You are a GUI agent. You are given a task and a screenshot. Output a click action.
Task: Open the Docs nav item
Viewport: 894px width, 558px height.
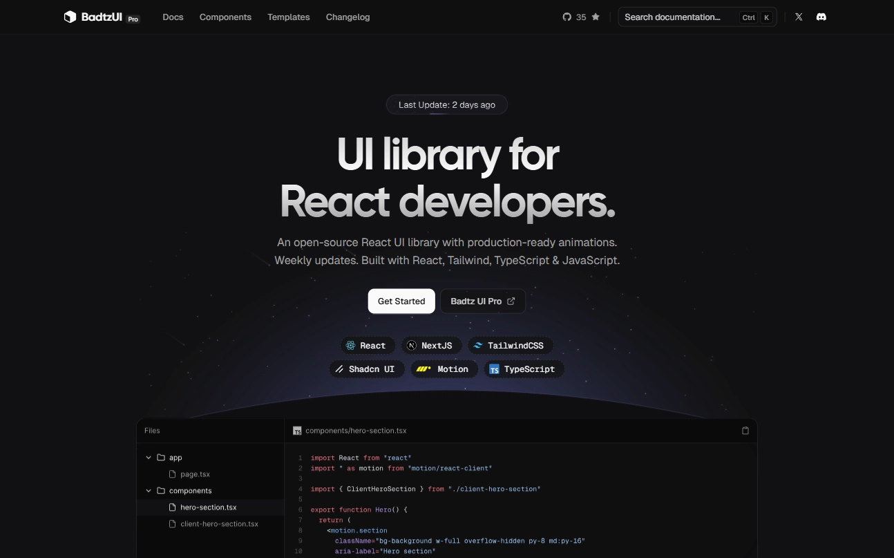173,17
